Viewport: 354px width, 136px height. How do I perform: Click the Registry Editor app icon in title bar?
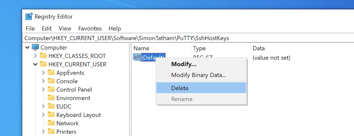tap(29, 17)
